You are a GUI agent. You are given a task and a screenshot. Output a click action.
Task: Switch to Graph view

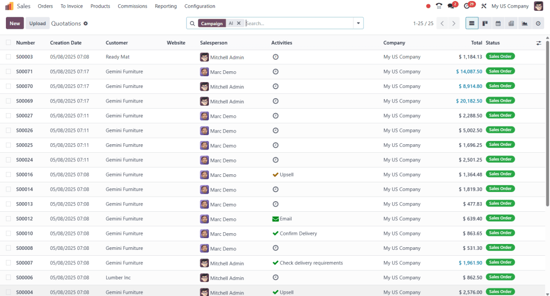524,24
